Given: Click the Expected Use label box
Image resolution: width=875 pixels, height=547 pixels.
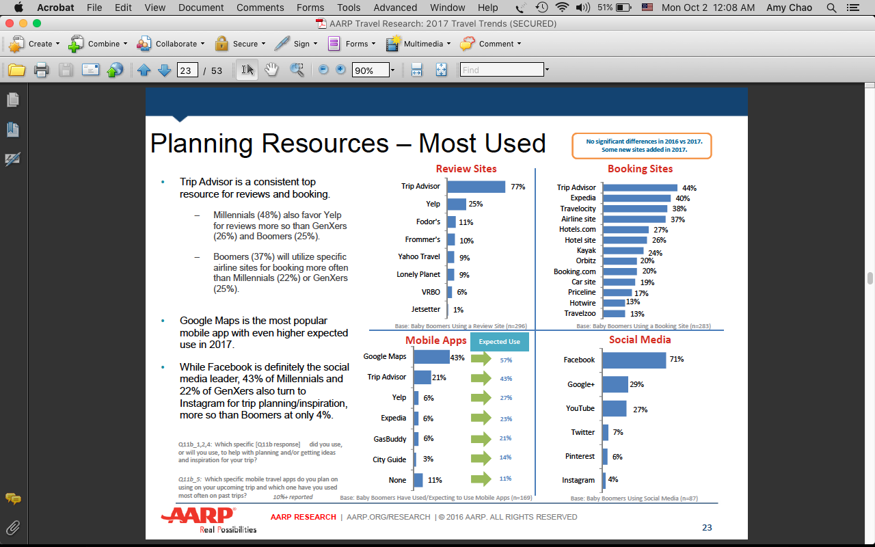Looking at the screenshot, I should (x=499, y=342).
